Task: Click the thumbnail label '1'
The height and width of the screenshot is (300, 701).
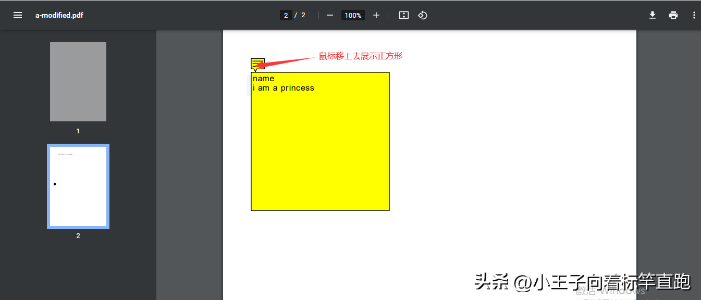Action: click(x=78, y=131)
